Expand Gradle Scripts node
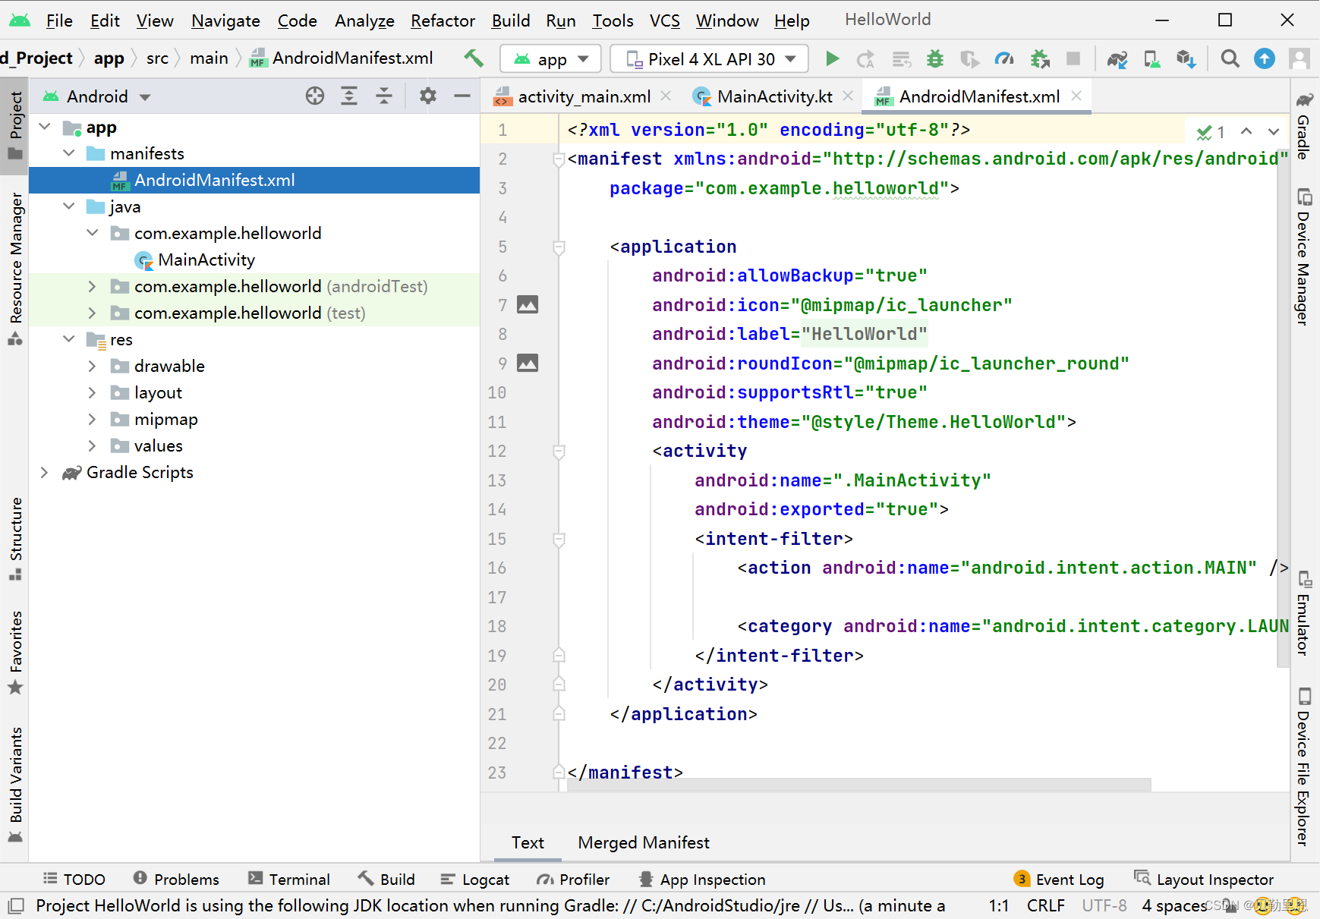 45,472
